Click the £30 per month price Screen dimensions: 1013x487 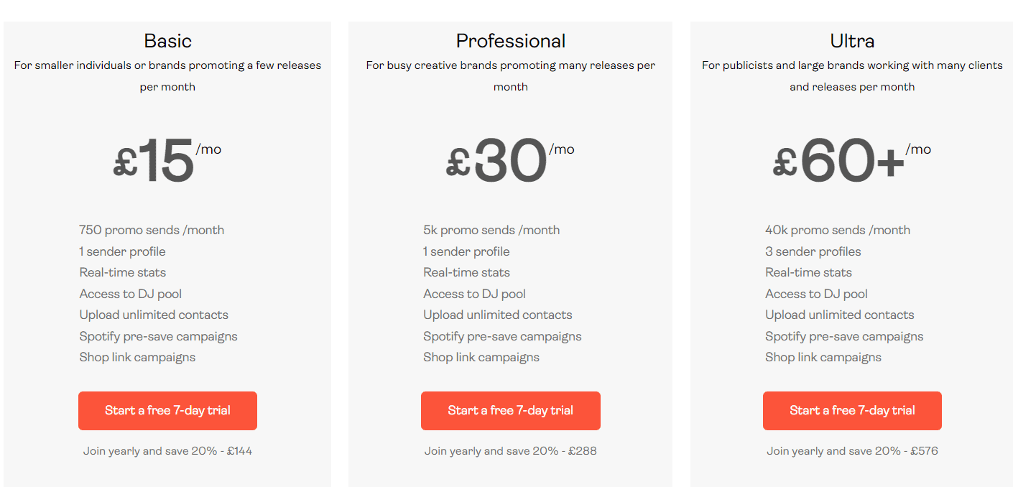[498, 162]
